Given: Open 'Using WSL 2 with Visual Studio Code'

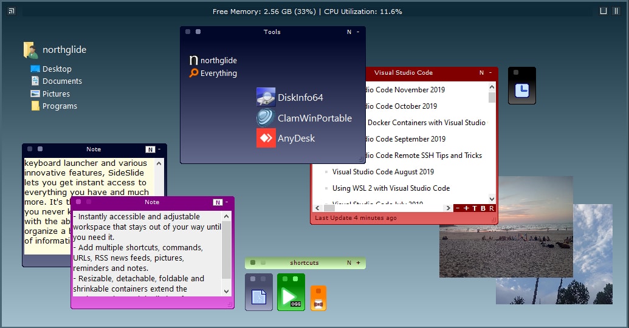Looking at the screenshot, I should click(x=391, y=188).
